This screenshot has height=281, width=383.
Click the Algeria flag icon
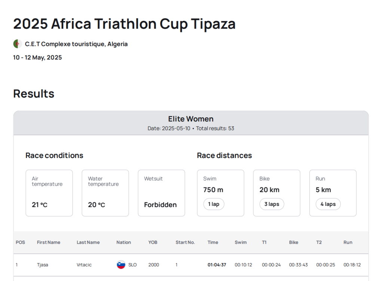coord(18,44)
